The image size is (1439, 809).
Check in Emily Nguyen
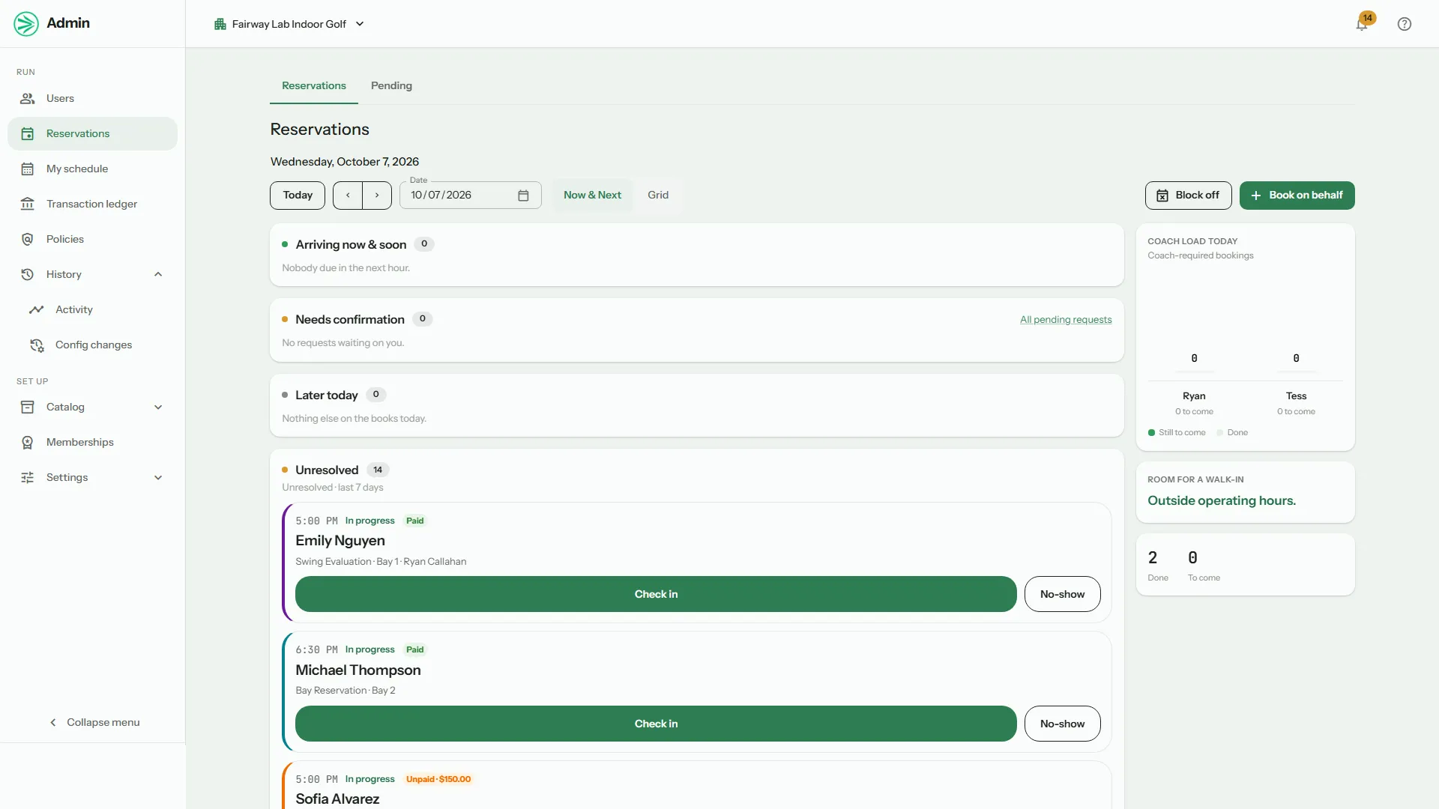coord(656,594)
